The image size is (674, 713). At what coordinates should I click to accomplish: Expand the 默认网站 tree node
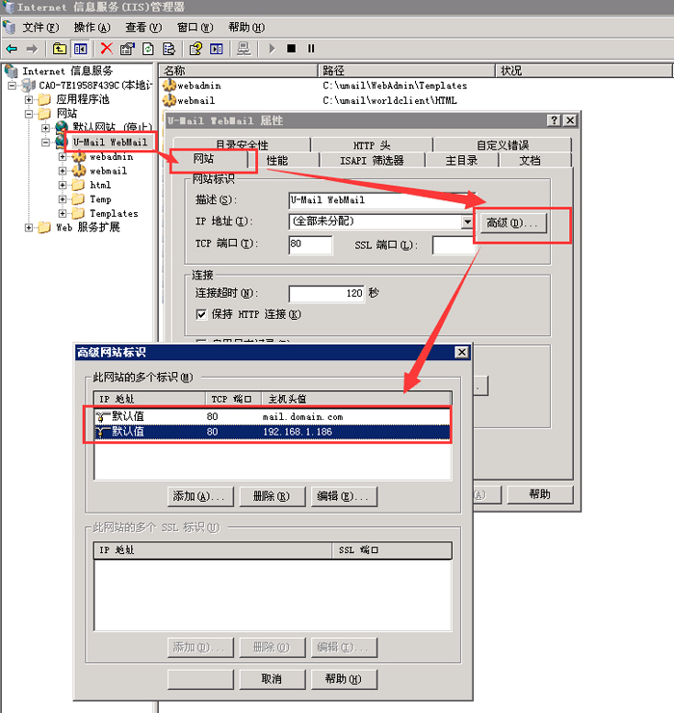tap(46, 128)
